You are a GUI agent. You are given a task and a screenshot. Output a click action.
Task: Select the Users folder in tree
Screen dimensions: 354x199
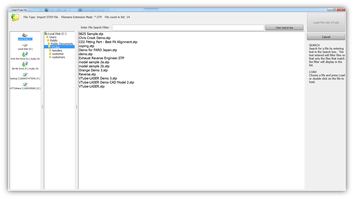coord(53,37)
